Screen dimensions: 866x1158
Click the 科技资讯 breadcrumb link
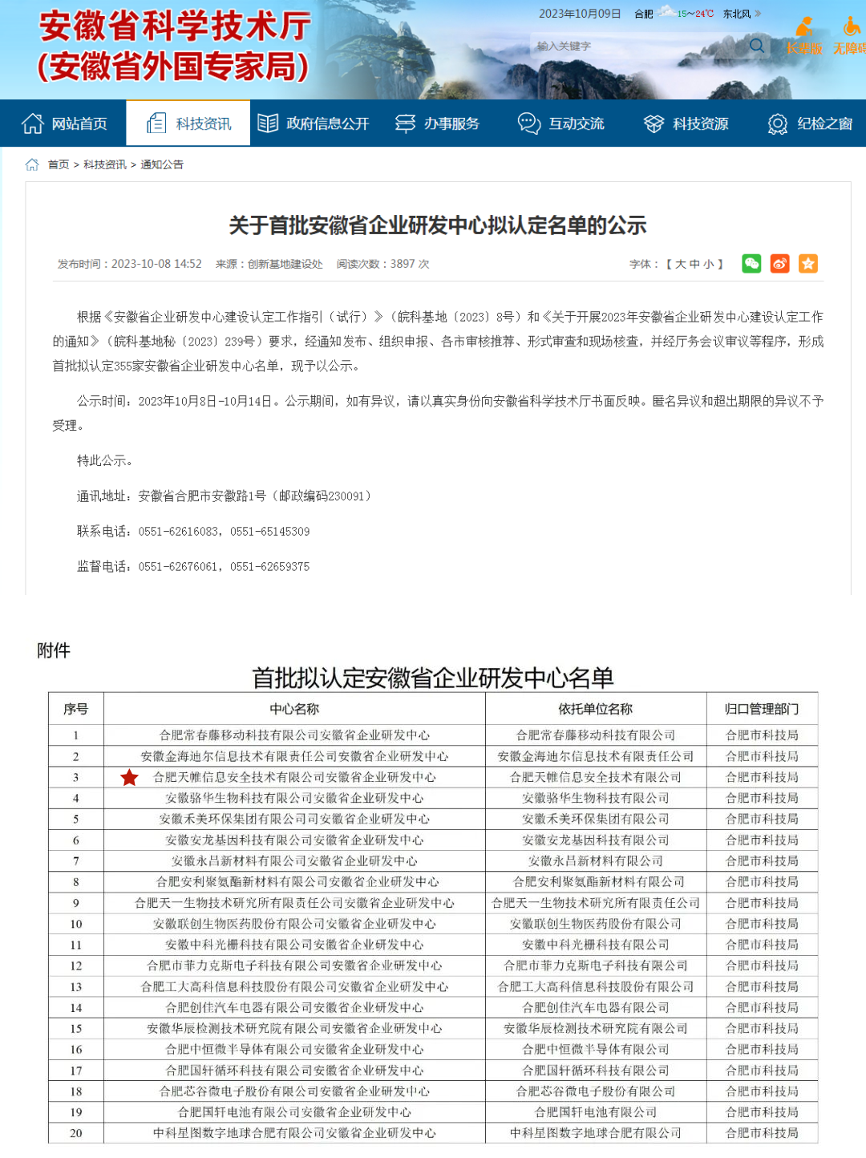[x=105, y=164]
